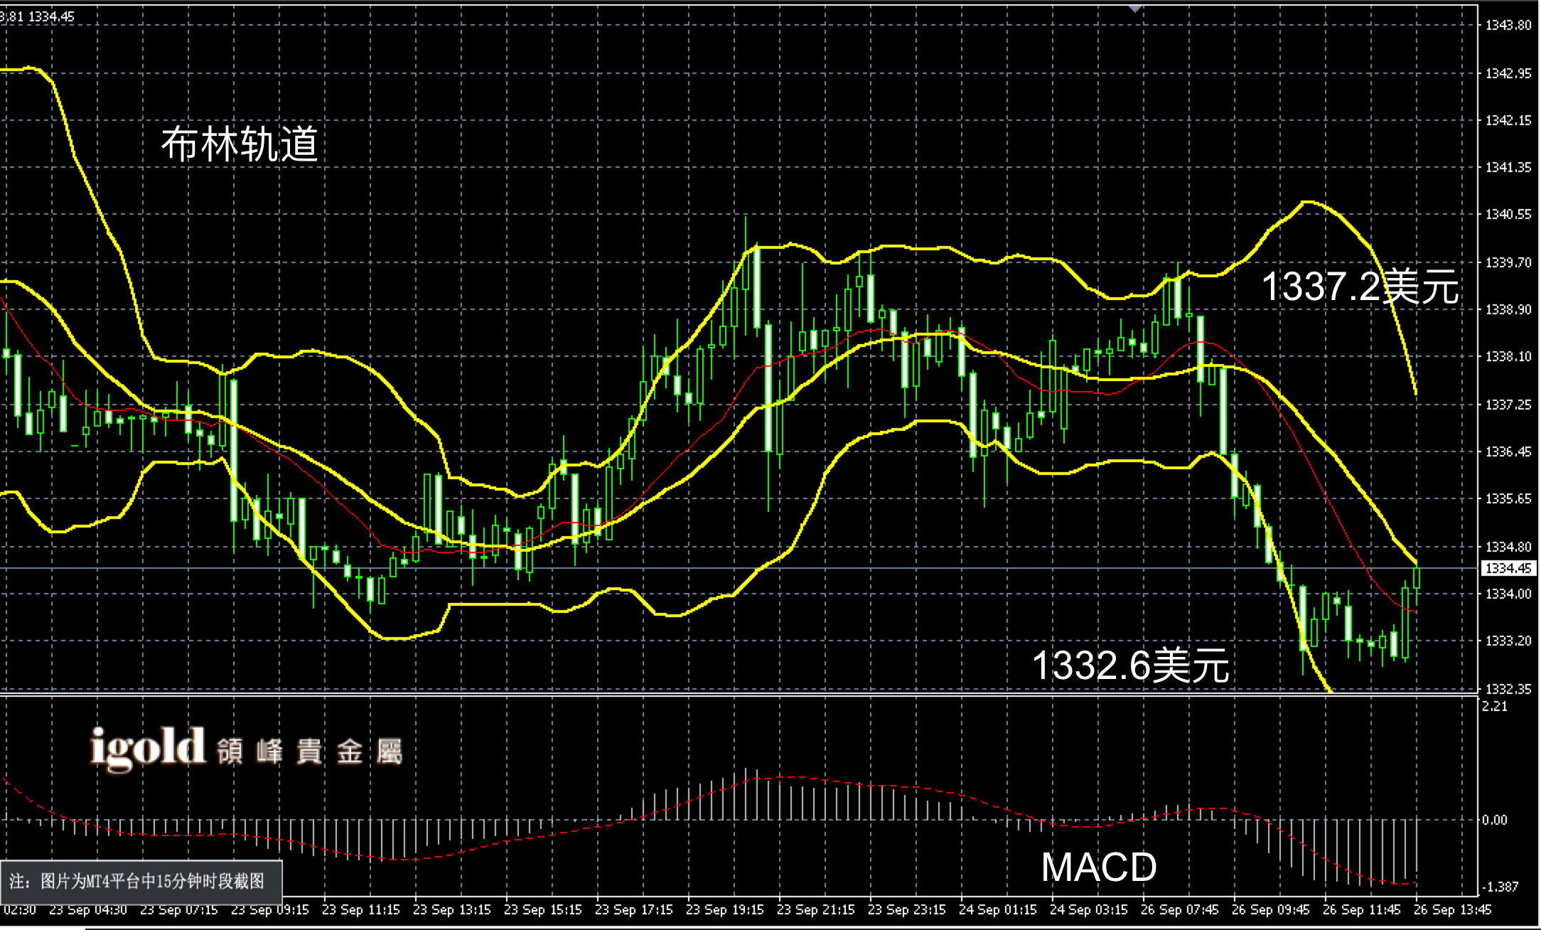
Task: Click the 26 Sep 13:45 time label
Action: [x=1452, y=909]
